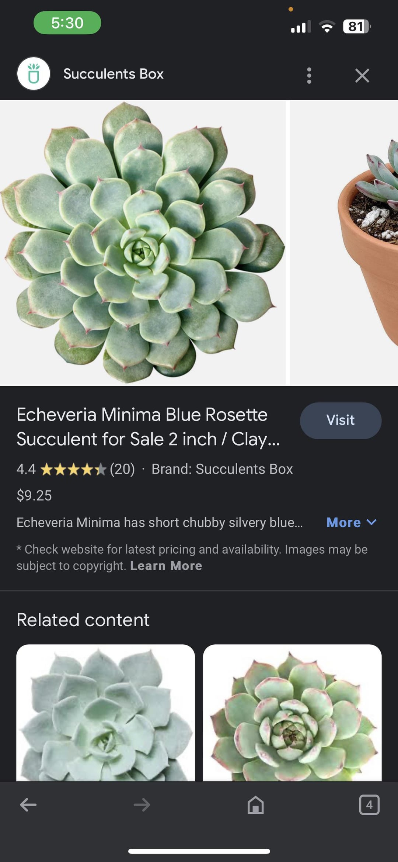Expand description with More chevron
This screenshot has height=862, width=398.
tap(372, 522)
